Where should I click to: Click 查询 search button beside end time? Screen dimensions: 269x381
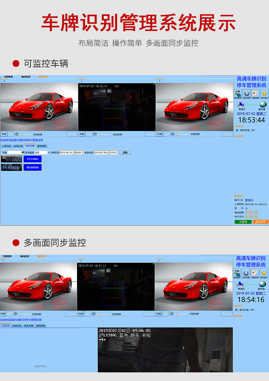125,153
